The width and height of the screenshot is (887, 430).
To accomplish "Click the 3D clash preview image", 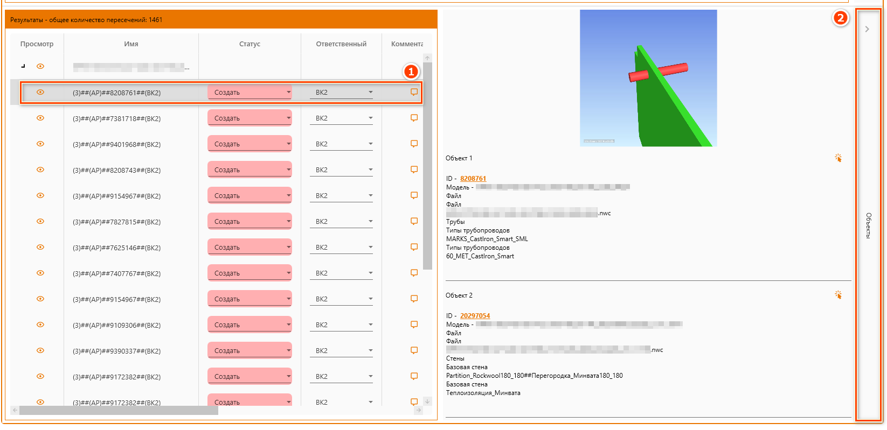I will (x=648, y=78).
